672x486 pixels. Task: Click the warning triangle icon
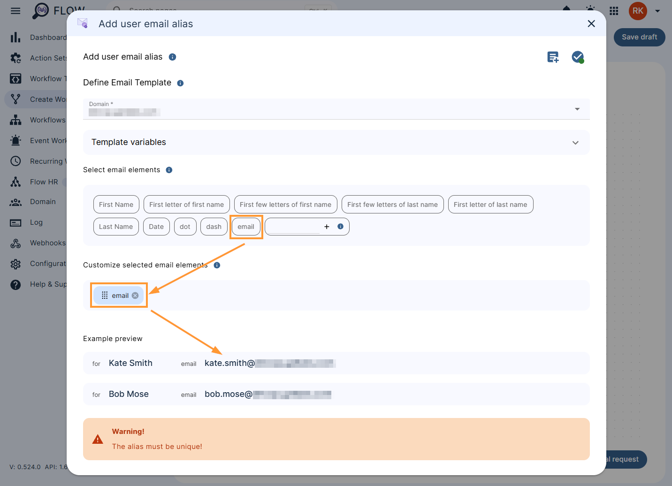click(98, 439)
